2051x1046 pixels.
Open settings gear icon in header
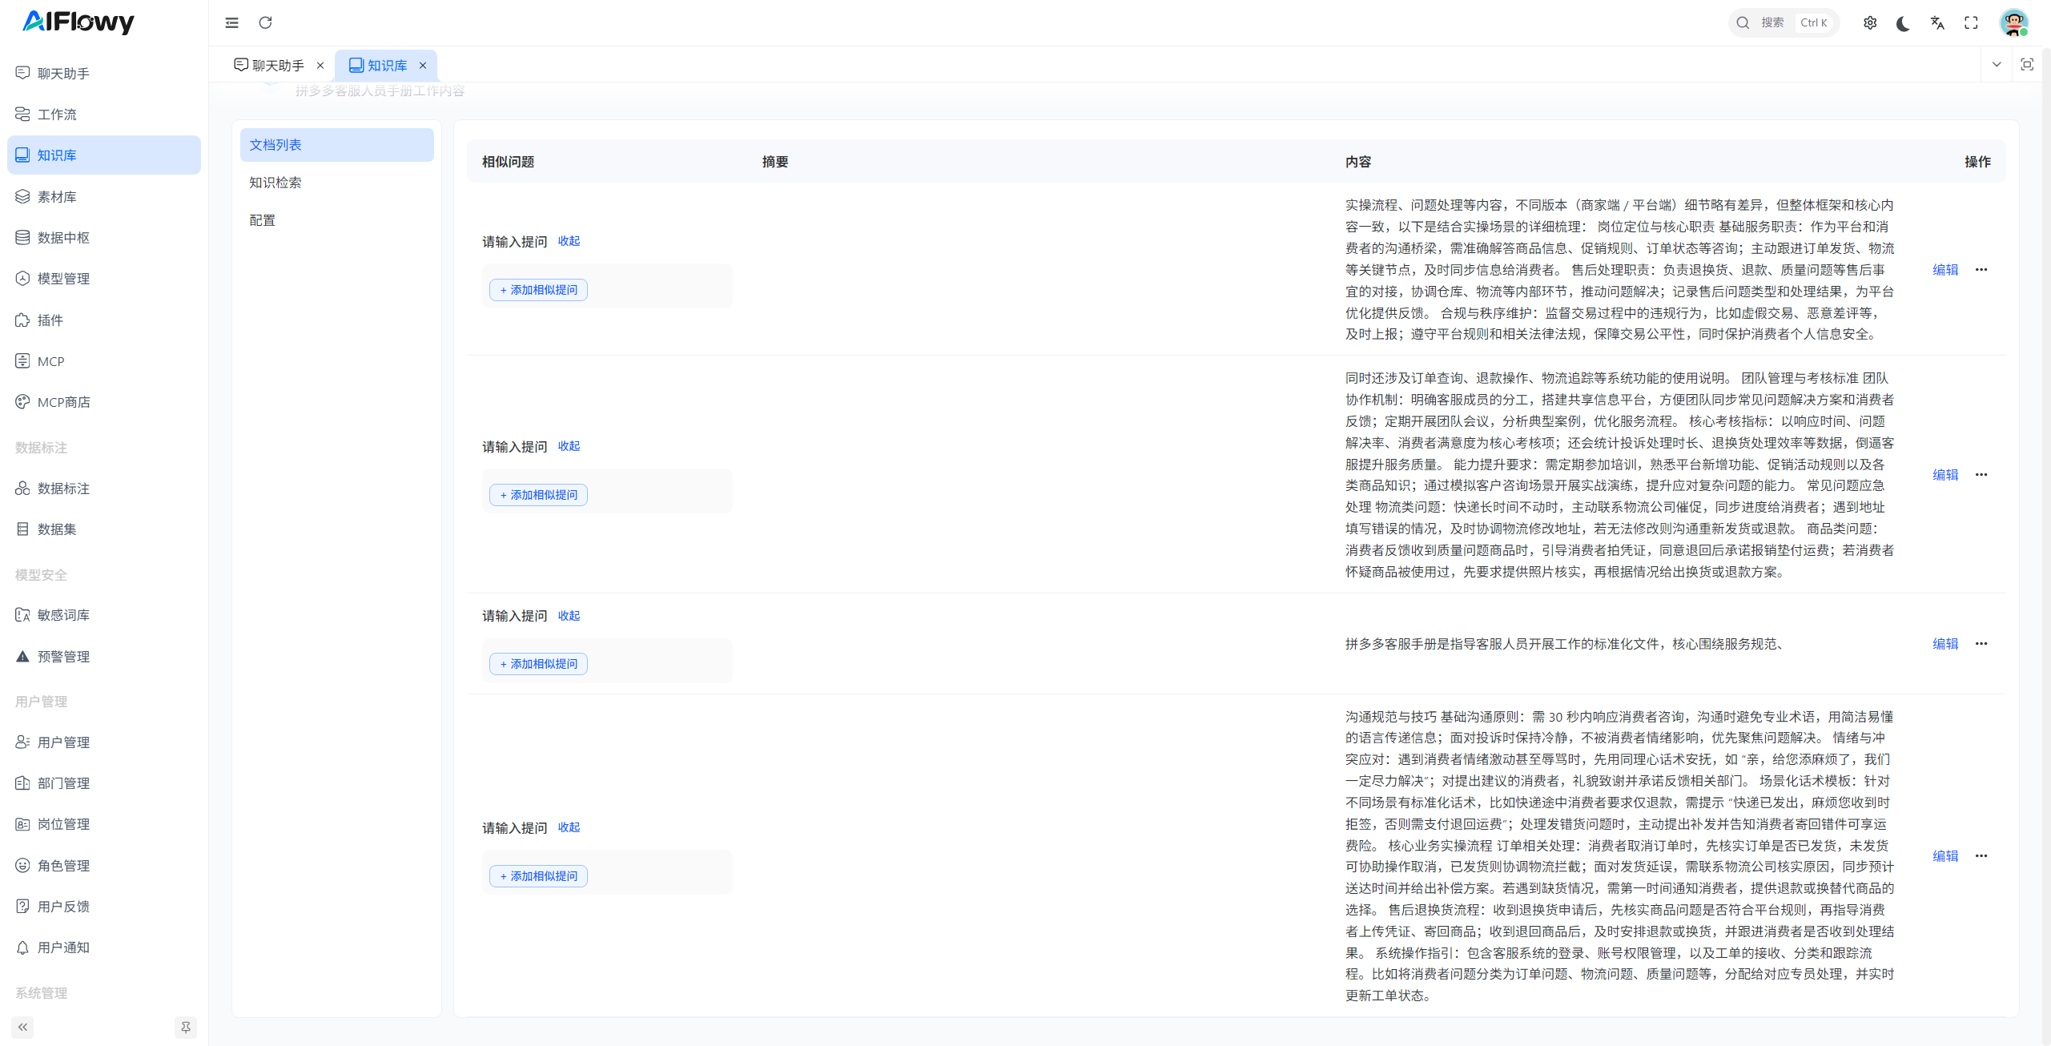[x=1870, y=22]
